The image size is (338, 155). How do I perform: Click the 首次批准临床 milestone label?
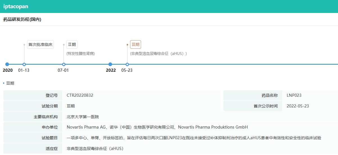coord(40,45)
